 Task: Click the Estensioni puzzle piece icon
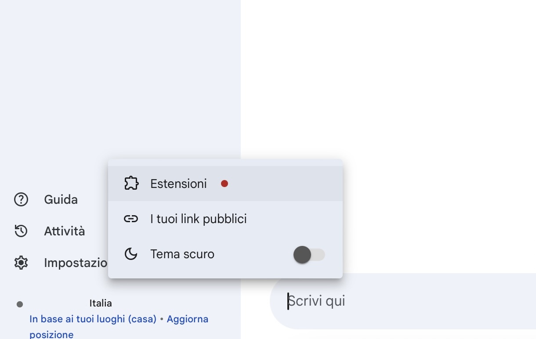click(131, 184)
